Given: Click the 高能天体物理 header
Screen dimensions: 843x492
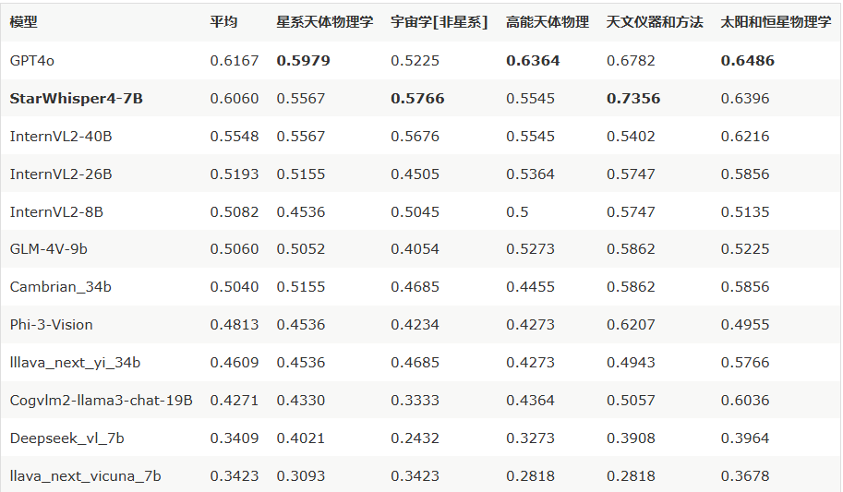Looking at the screenshot, I should (x=548, y=22).
